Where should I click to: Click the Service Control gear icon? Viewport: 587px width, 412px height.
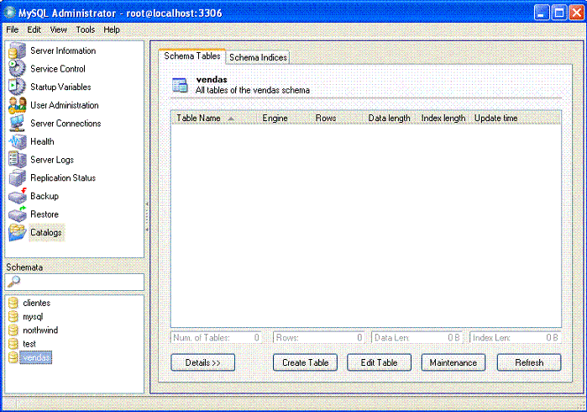(18, 69)
